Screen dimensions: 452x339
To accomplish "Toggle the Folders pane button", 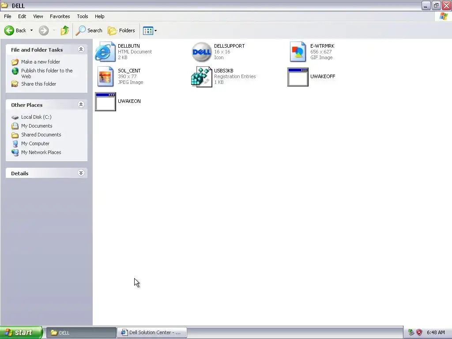I will tap(121, 30).
